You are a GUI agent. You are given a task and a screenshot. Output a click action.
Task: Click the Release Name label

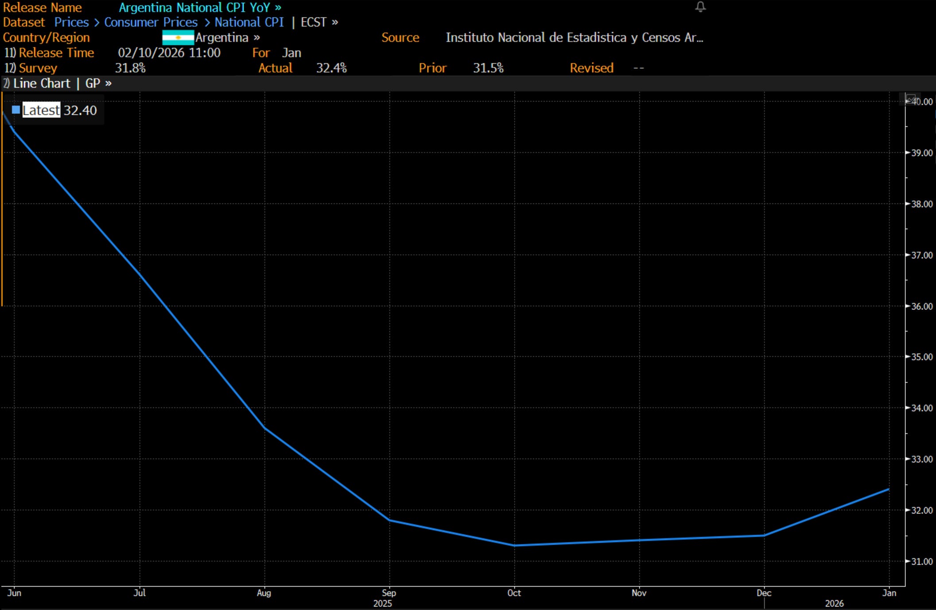coord(43,8)
